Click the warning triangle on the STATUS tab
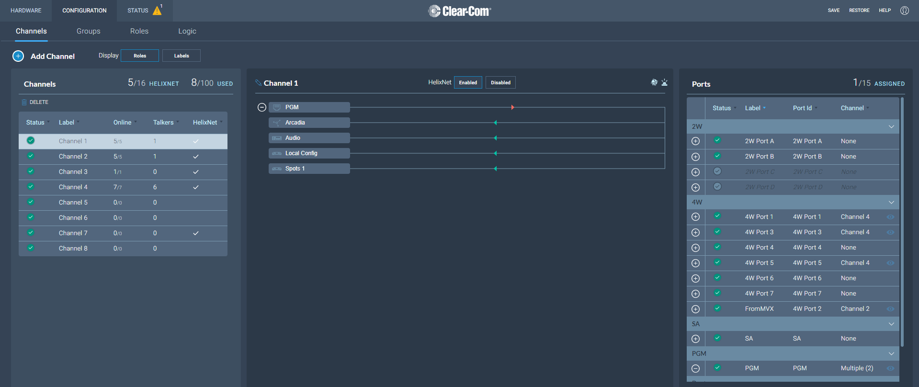 tap(157, 11)
